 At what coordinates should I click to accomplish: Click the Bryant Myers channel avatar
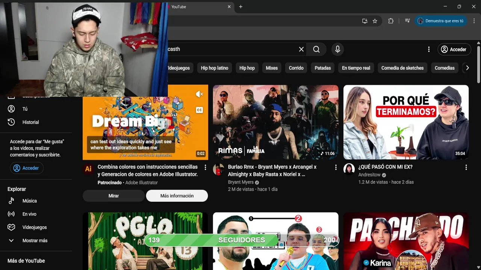click(x=218, y=169)
